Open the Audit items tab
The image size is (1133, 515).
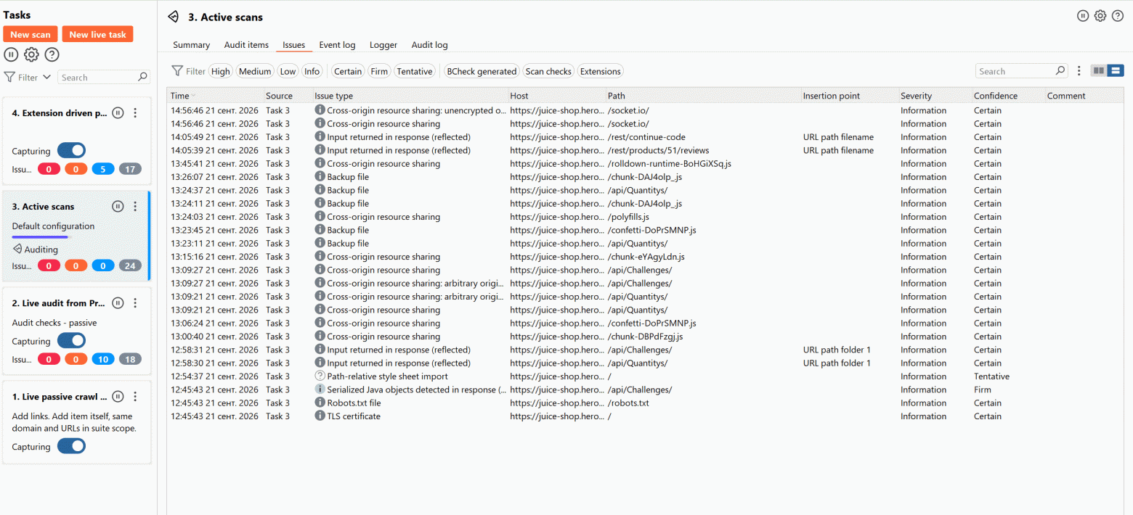(x=246, y=45)
